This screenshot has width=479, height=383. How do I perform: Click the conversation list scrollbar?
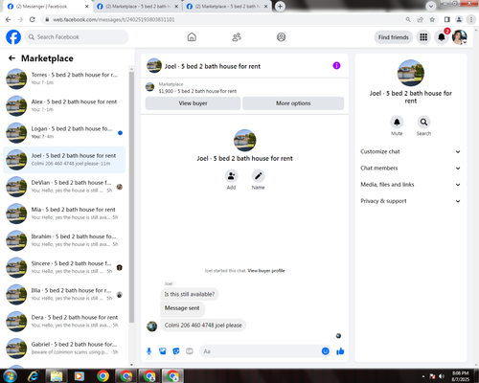pyautogui.click(x=131, y=197)
